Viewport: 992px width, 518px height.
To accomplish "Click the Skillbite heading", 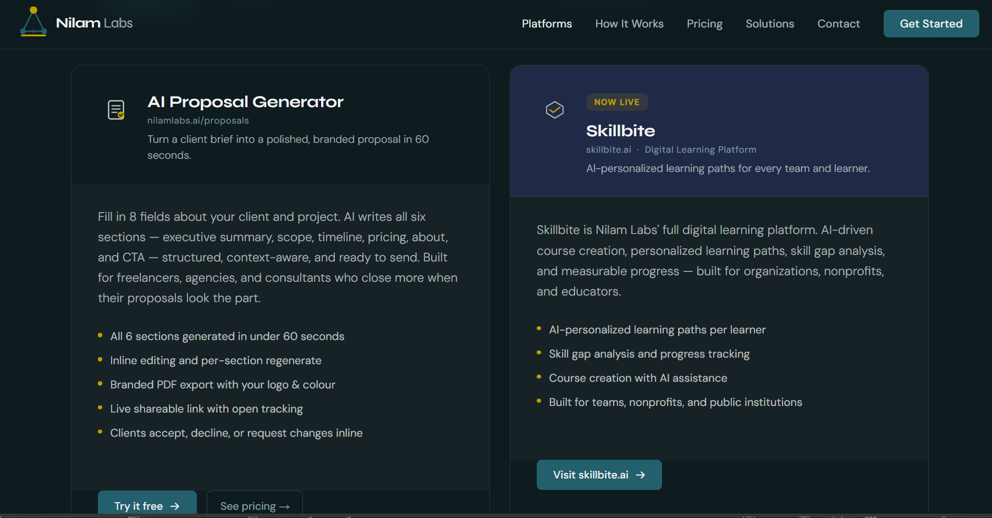I will tap(620, 131).
